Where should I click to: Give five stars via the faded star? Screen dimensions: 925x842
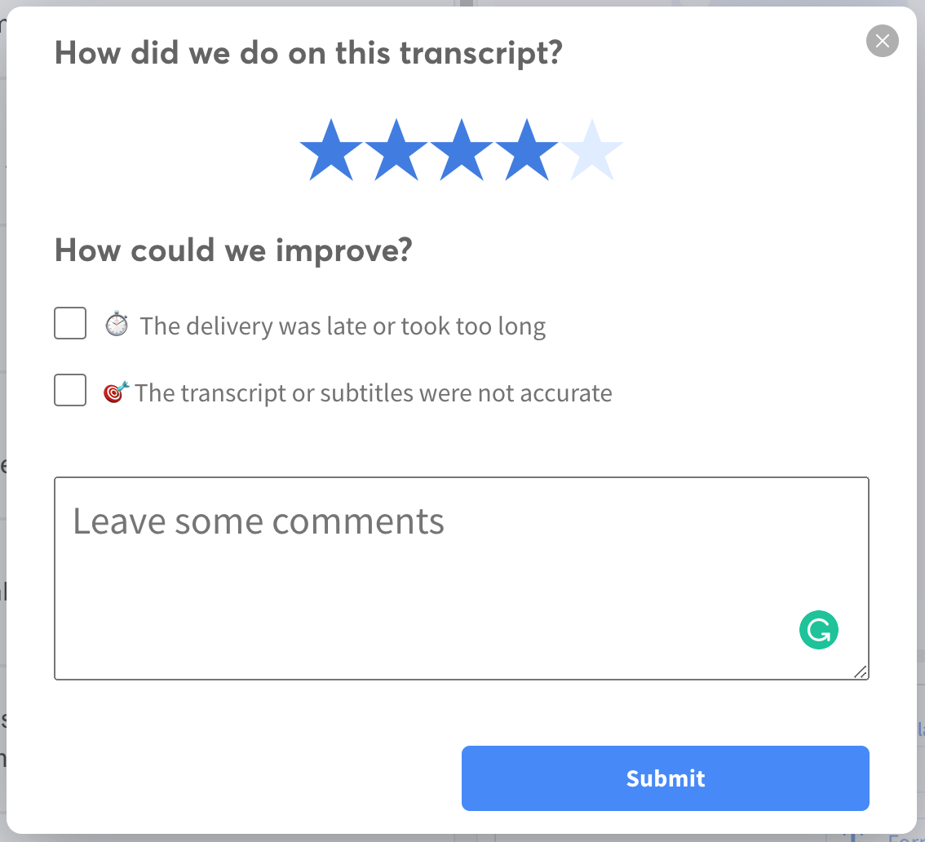click(591, 150)
